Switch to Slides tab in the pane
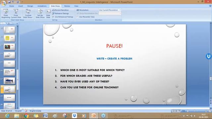 [x=3, y=23]
